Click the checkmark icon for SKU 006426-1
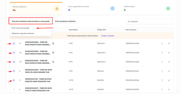Image resolution: width=181 pixels, height=94 pixels. tap(169, 43)
